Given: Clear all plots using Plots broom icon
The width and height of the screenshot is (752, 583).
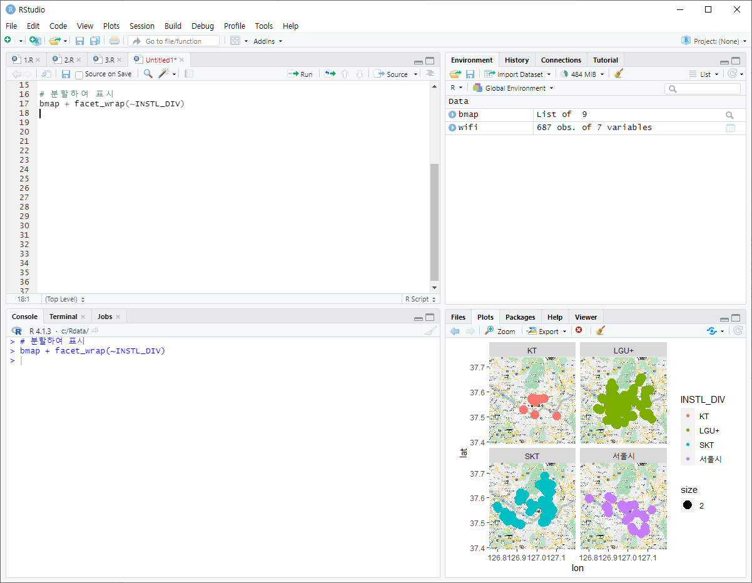Looking at the screenshot, I should click(x=600, y=331).
